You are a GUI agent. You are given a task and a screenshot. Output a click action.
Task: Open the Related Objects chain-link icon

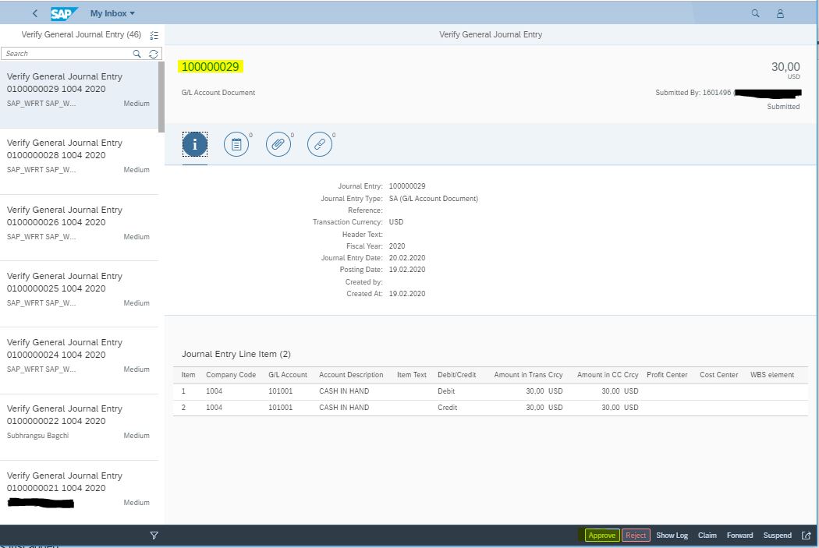click(320, 143)
